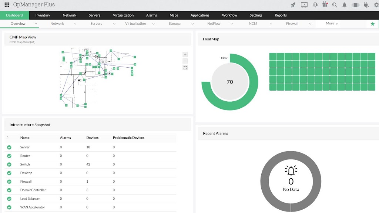The image size is (379, 213).
Task: Click the Firewall row status check icon
Action: [x=9, y=182]
